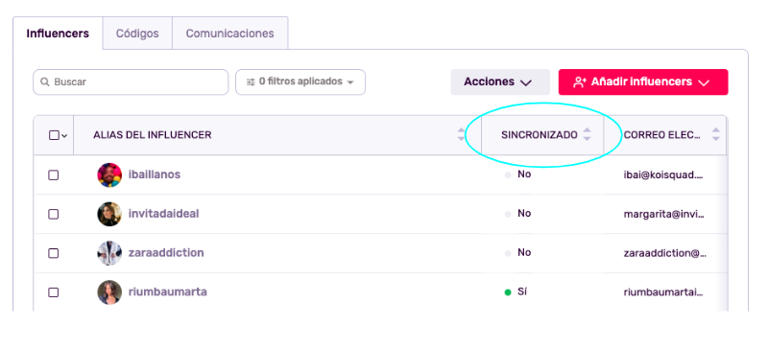
Task: Tick the select-all header checkbox
Action: (x=54, y=135)
